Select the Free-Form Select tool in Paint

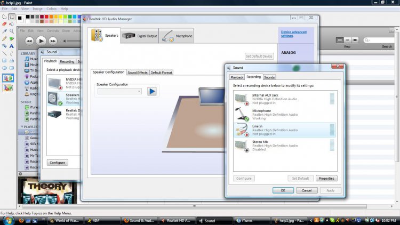coord(4,17)
